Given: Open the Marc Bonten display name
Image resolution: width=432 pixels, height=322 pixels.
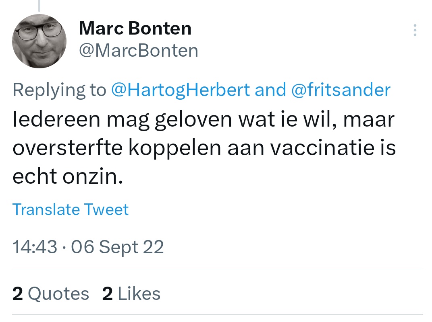Looking at the screenshot, I should (135, 28).
